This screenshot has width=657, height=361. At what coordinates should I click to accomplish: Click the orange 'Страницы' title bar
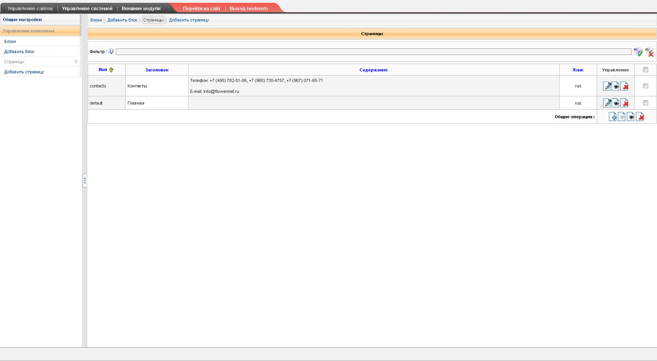click(x=372, y=34)
